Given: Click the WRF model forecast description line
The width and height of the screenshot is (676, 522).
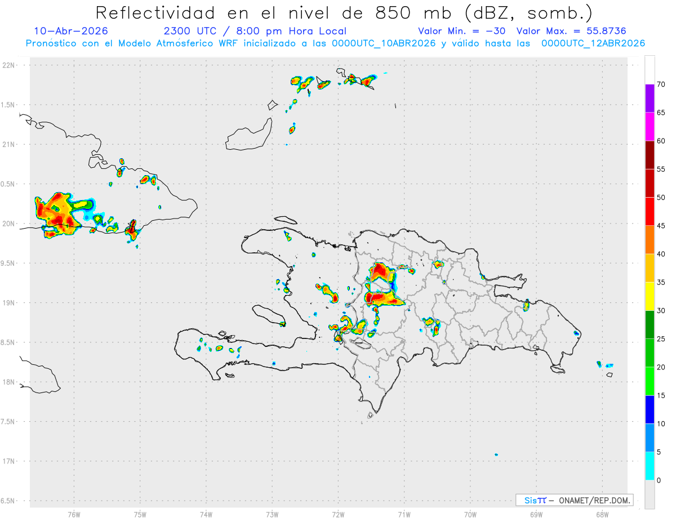Looking at the screenshot, I should point(336,43).
